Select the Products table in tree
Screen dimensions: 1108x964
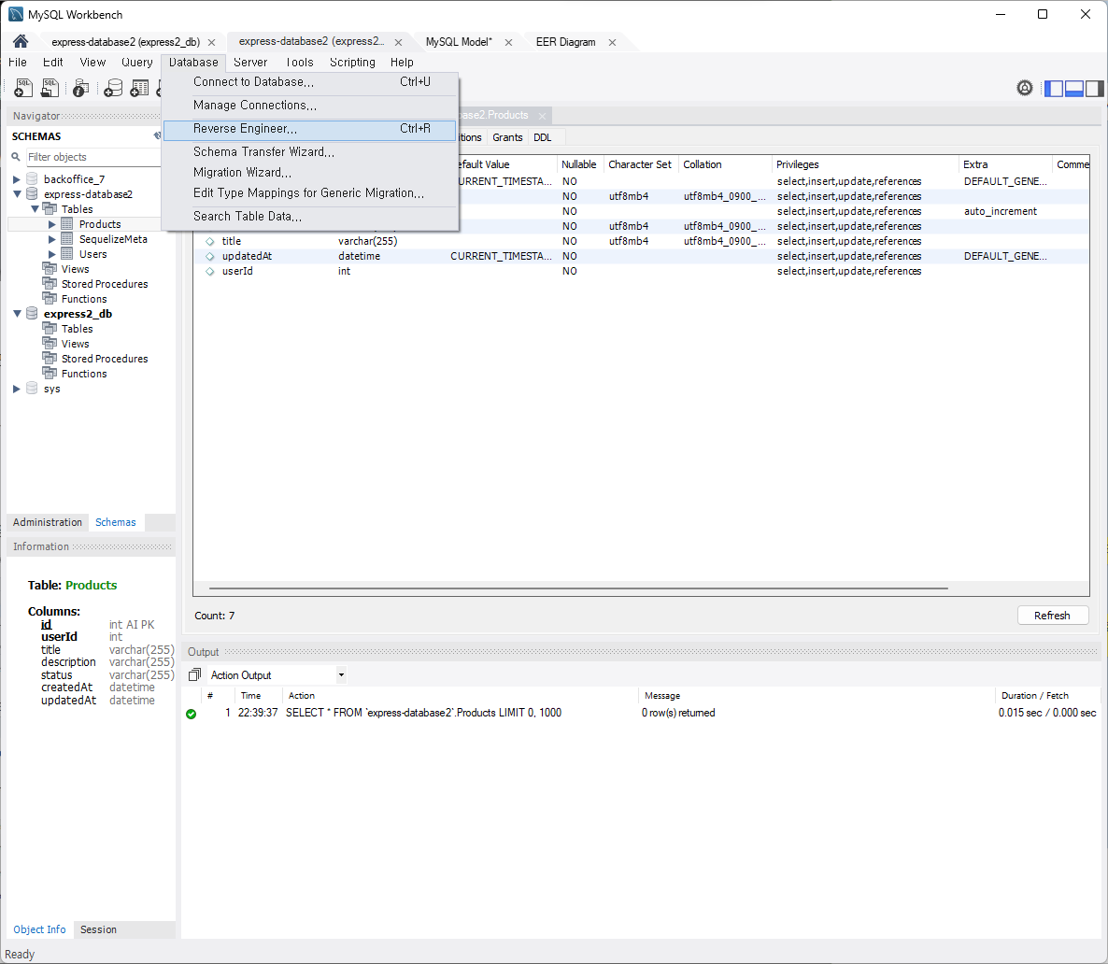(x=100, y=224)
